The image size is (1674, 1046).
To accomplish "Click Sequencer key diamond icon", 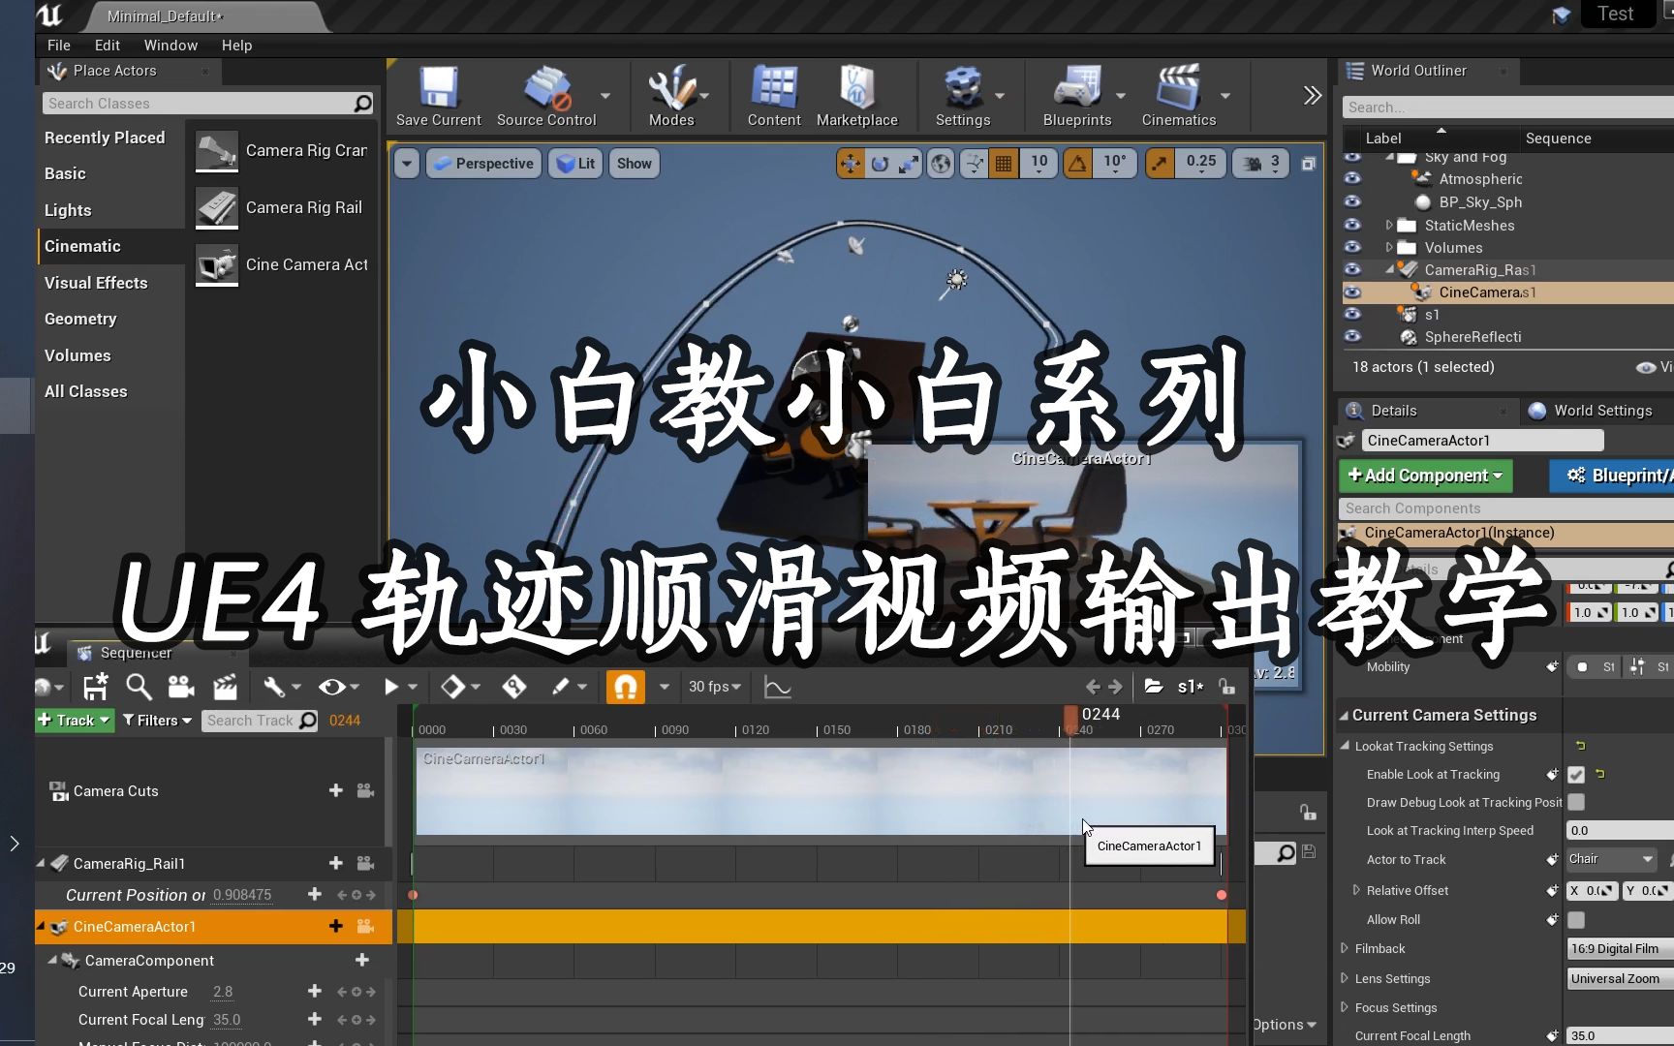I will coord(452,687).
